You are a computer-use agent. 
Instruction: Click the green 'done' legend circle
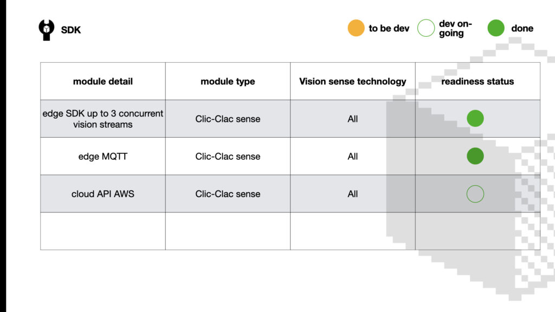[495, 28]
